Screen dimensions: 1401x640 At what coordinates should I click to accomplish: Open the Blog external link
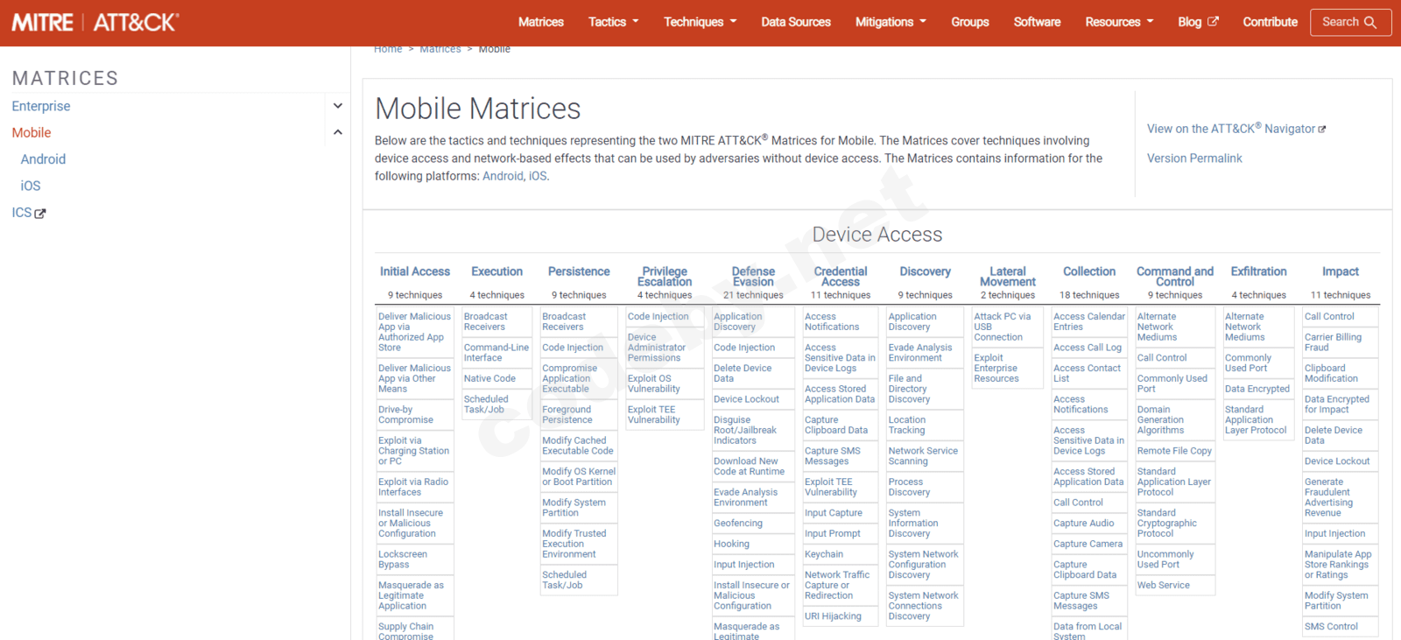click(1197, 22)
